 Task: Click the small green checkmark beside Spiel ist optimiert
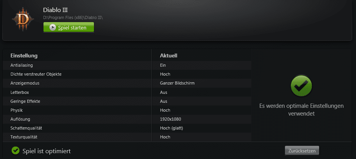pos(16,150)
